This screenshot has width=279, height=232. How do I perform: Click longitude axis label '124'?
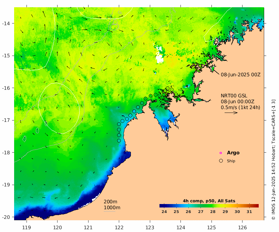[181, 228]
